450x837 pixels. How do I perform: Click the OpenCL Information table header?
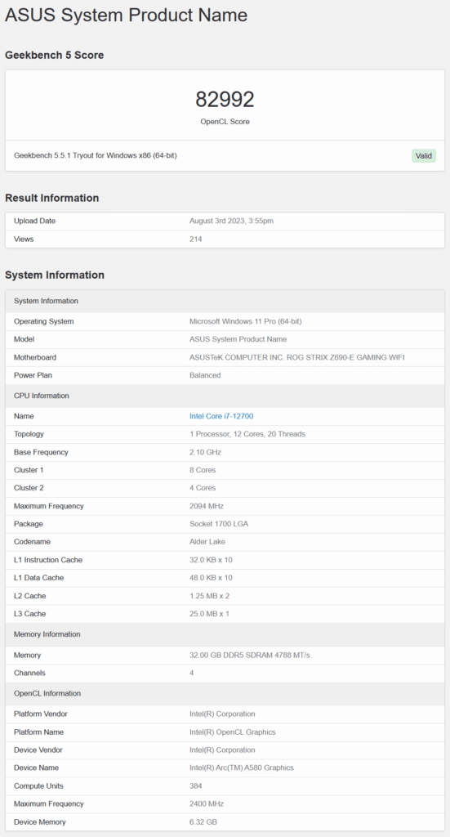pos(225,693)
